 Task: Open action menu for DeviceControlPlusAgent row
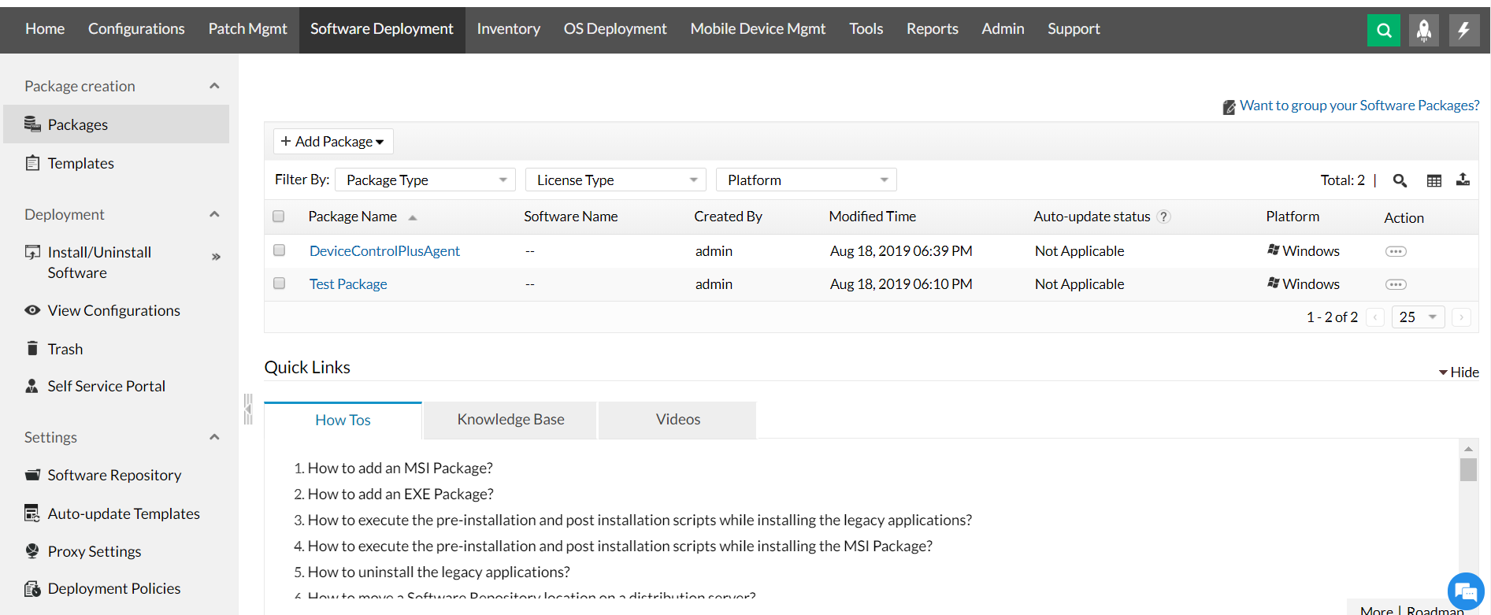tap(1396, 251)
